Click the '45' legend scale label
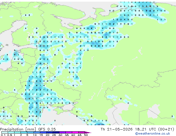The image size is (176, 136). pos(79,135)
